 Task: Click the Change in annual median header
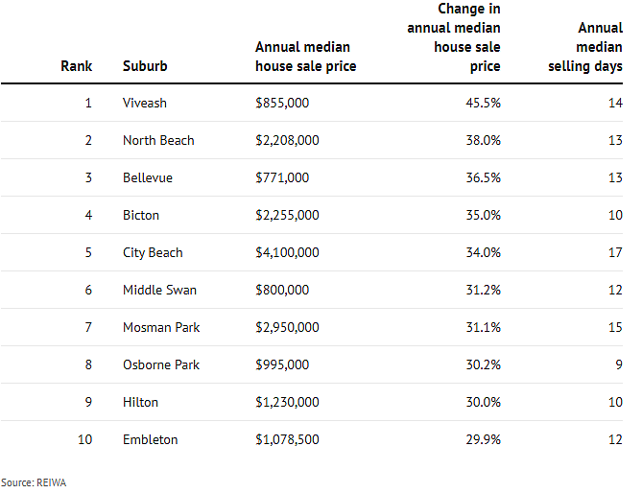454,37
